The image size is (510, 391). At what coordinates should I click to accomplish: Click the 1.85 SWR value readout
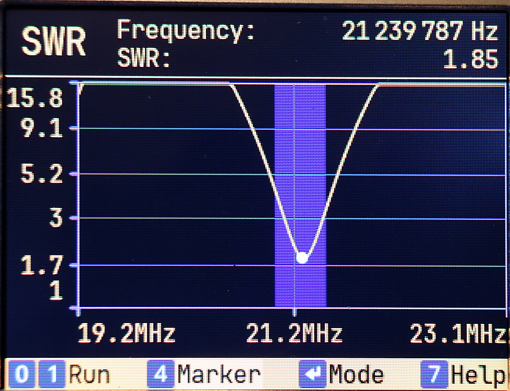tap(470, 59)
